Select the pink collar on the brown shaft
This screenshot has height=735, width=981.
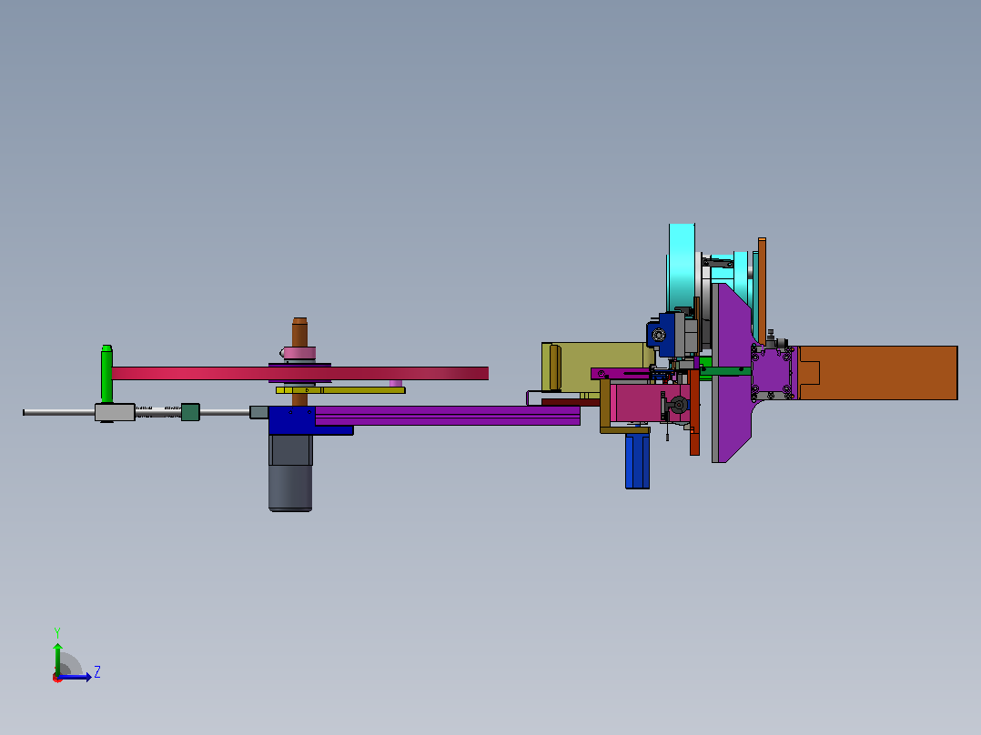[299, 354]
